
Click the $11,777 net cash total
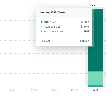click(85, 41)
